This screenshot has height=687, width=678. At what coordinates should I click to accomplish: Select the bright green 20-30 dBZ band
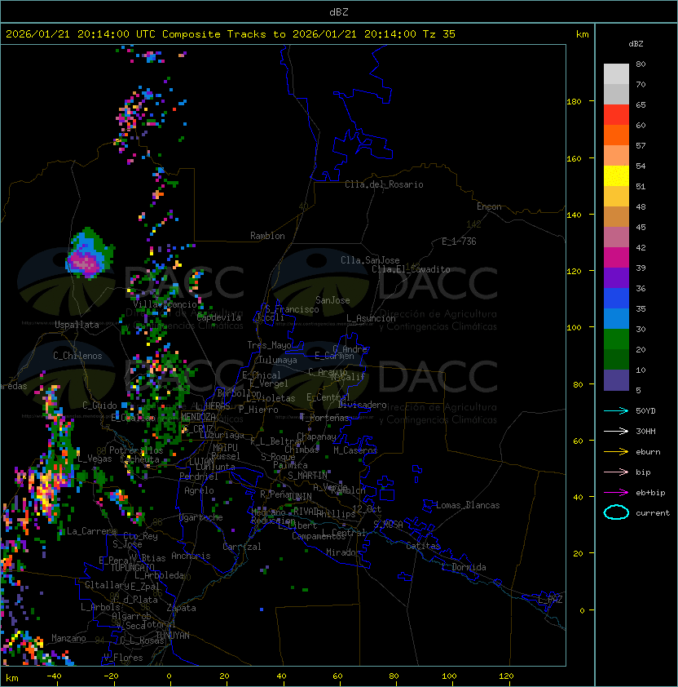pos(616,339)
